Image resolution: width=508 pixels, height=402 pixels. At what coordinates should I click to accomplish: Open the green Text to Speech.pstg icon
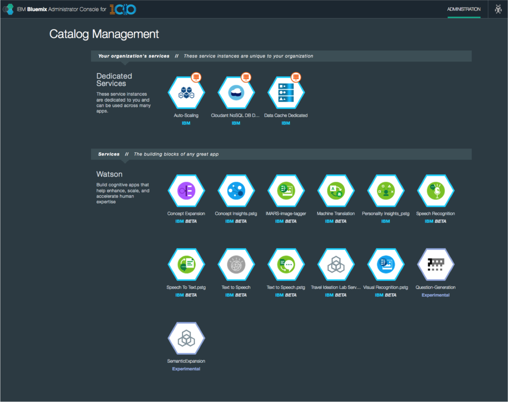(286, 264)
